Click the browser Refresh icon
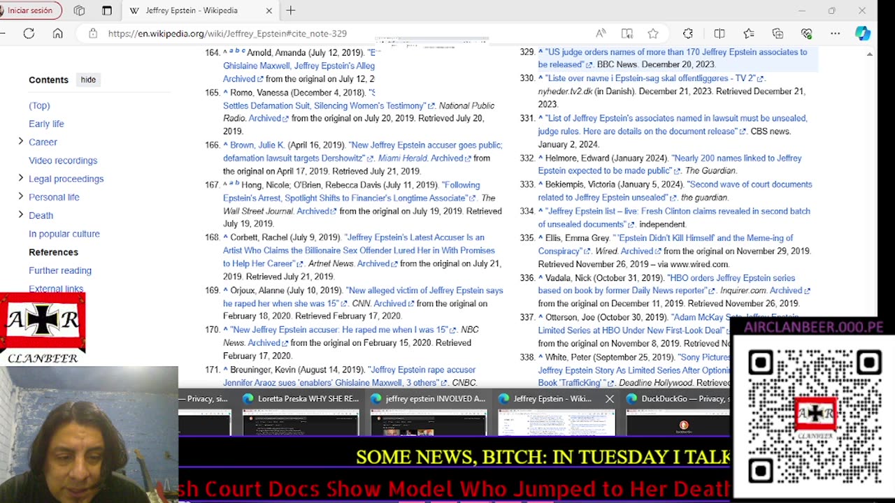The width and height of the screenshot is (895, 503). pyautogui.click(x=29, y=34)
